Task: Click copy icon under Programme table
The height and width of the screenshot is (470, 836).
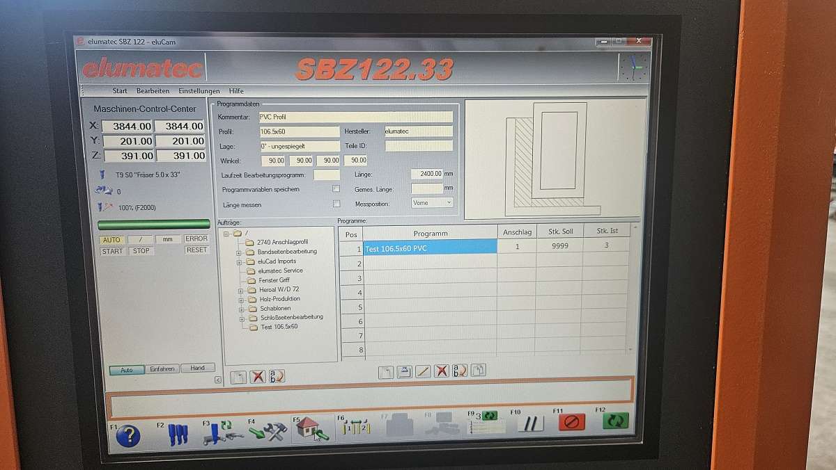Action: 478,371
